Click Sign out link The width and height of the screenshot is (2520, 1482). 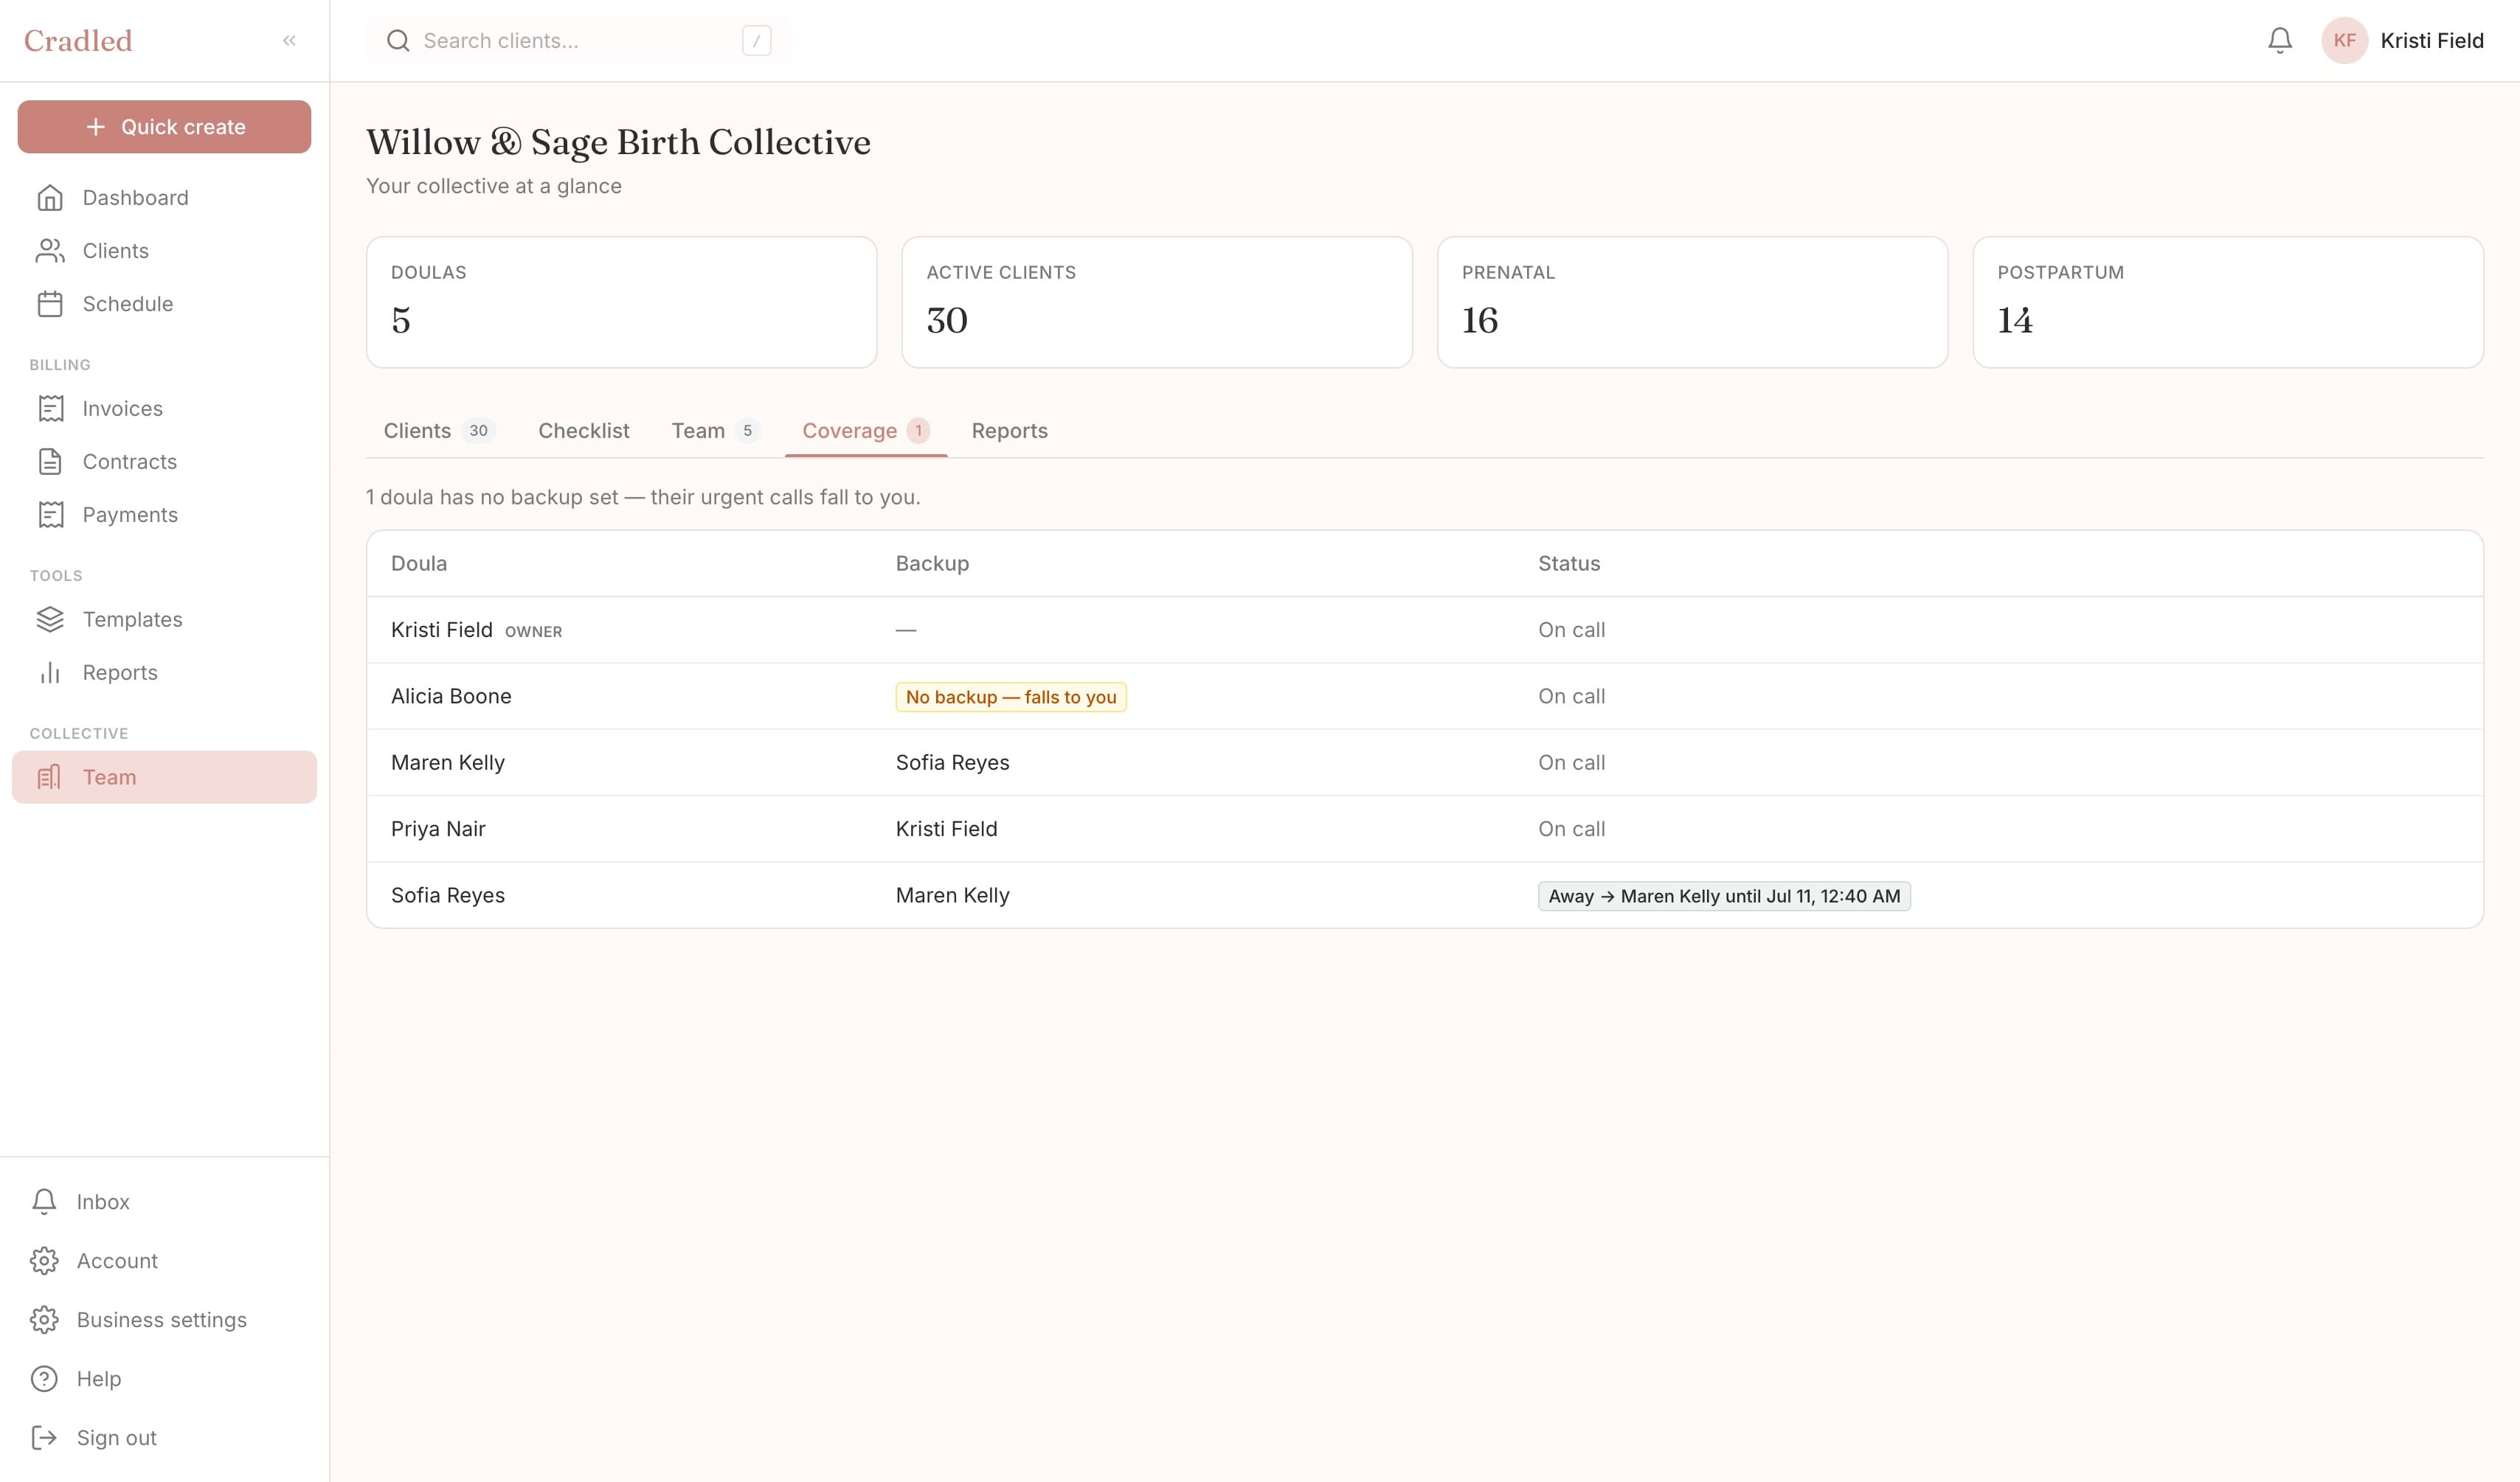164,1438
